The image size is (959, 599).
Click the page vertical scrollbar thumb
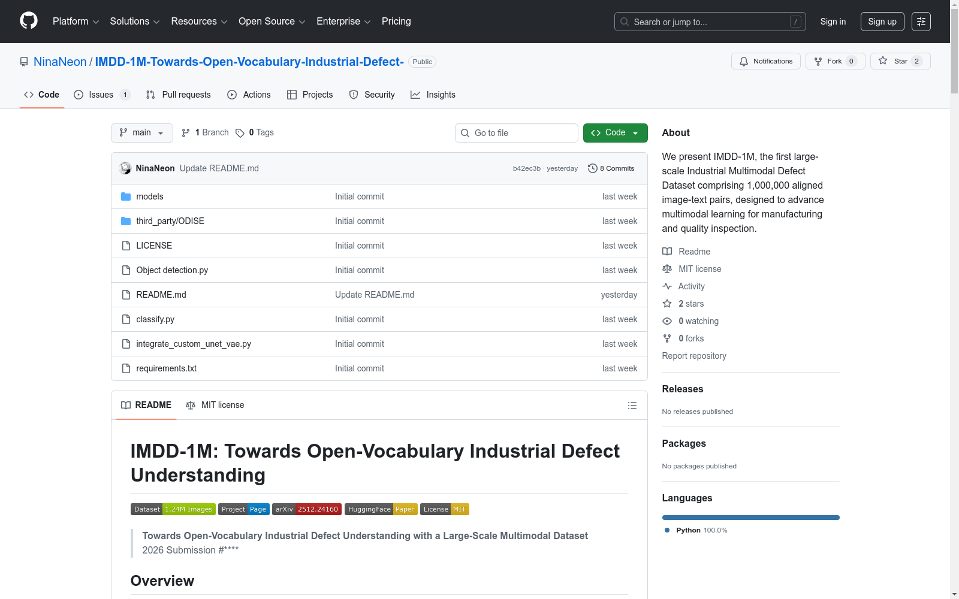click(x=954, y=51)
